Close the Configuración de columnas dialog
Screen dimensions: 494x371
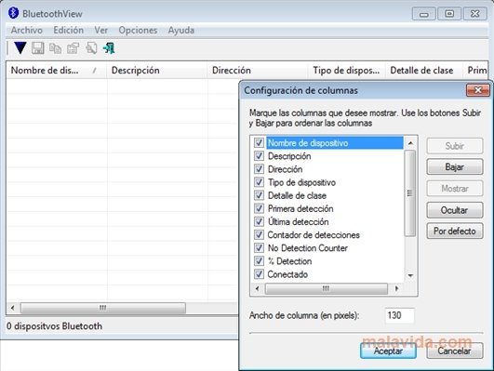(x=477, y=90)
